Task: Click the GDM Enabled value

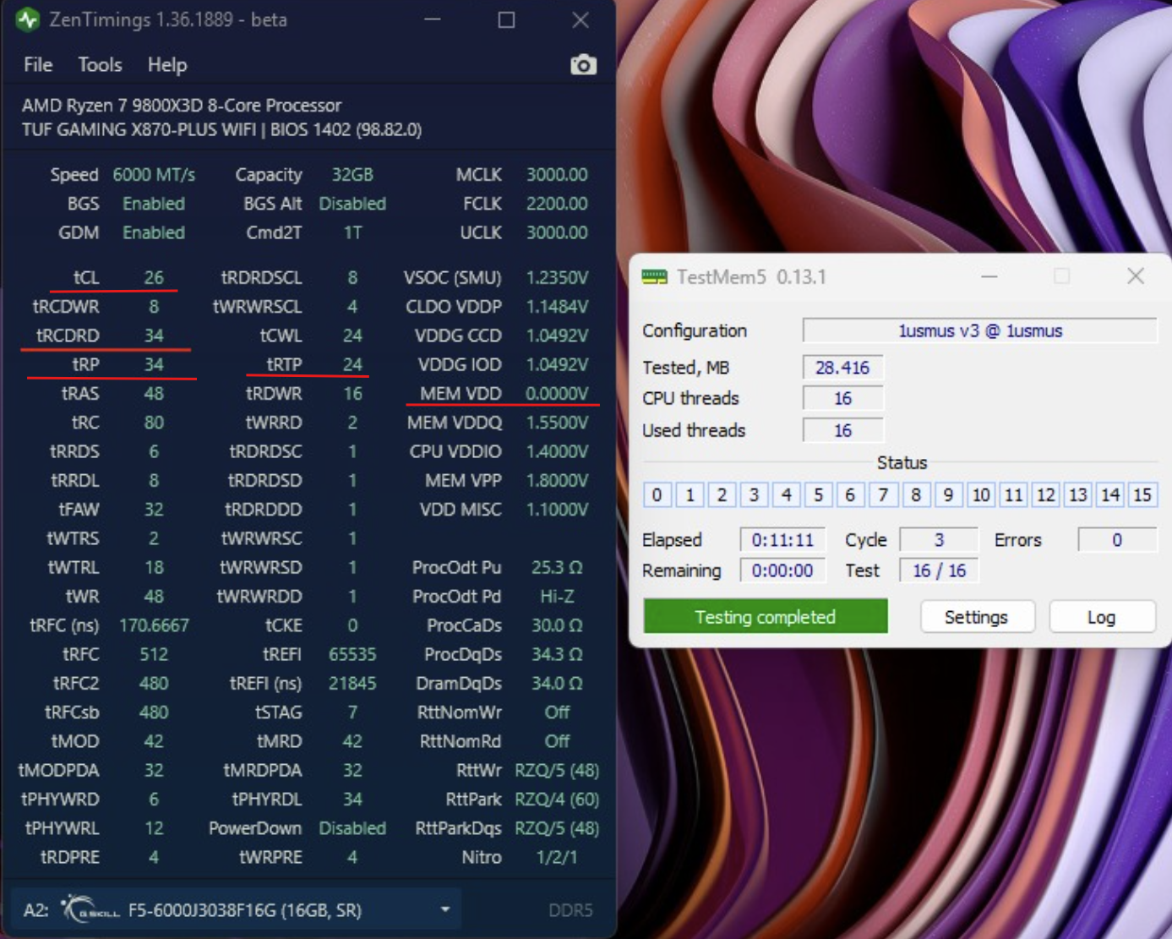Action: click(154, 232)
